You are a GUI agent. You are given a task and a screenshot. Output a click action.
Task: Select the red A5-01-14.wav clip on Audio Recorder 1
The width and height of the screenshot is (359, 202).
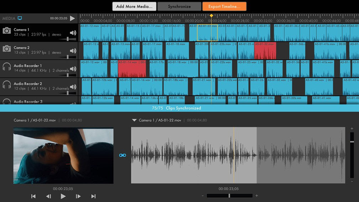coord(132,69)
